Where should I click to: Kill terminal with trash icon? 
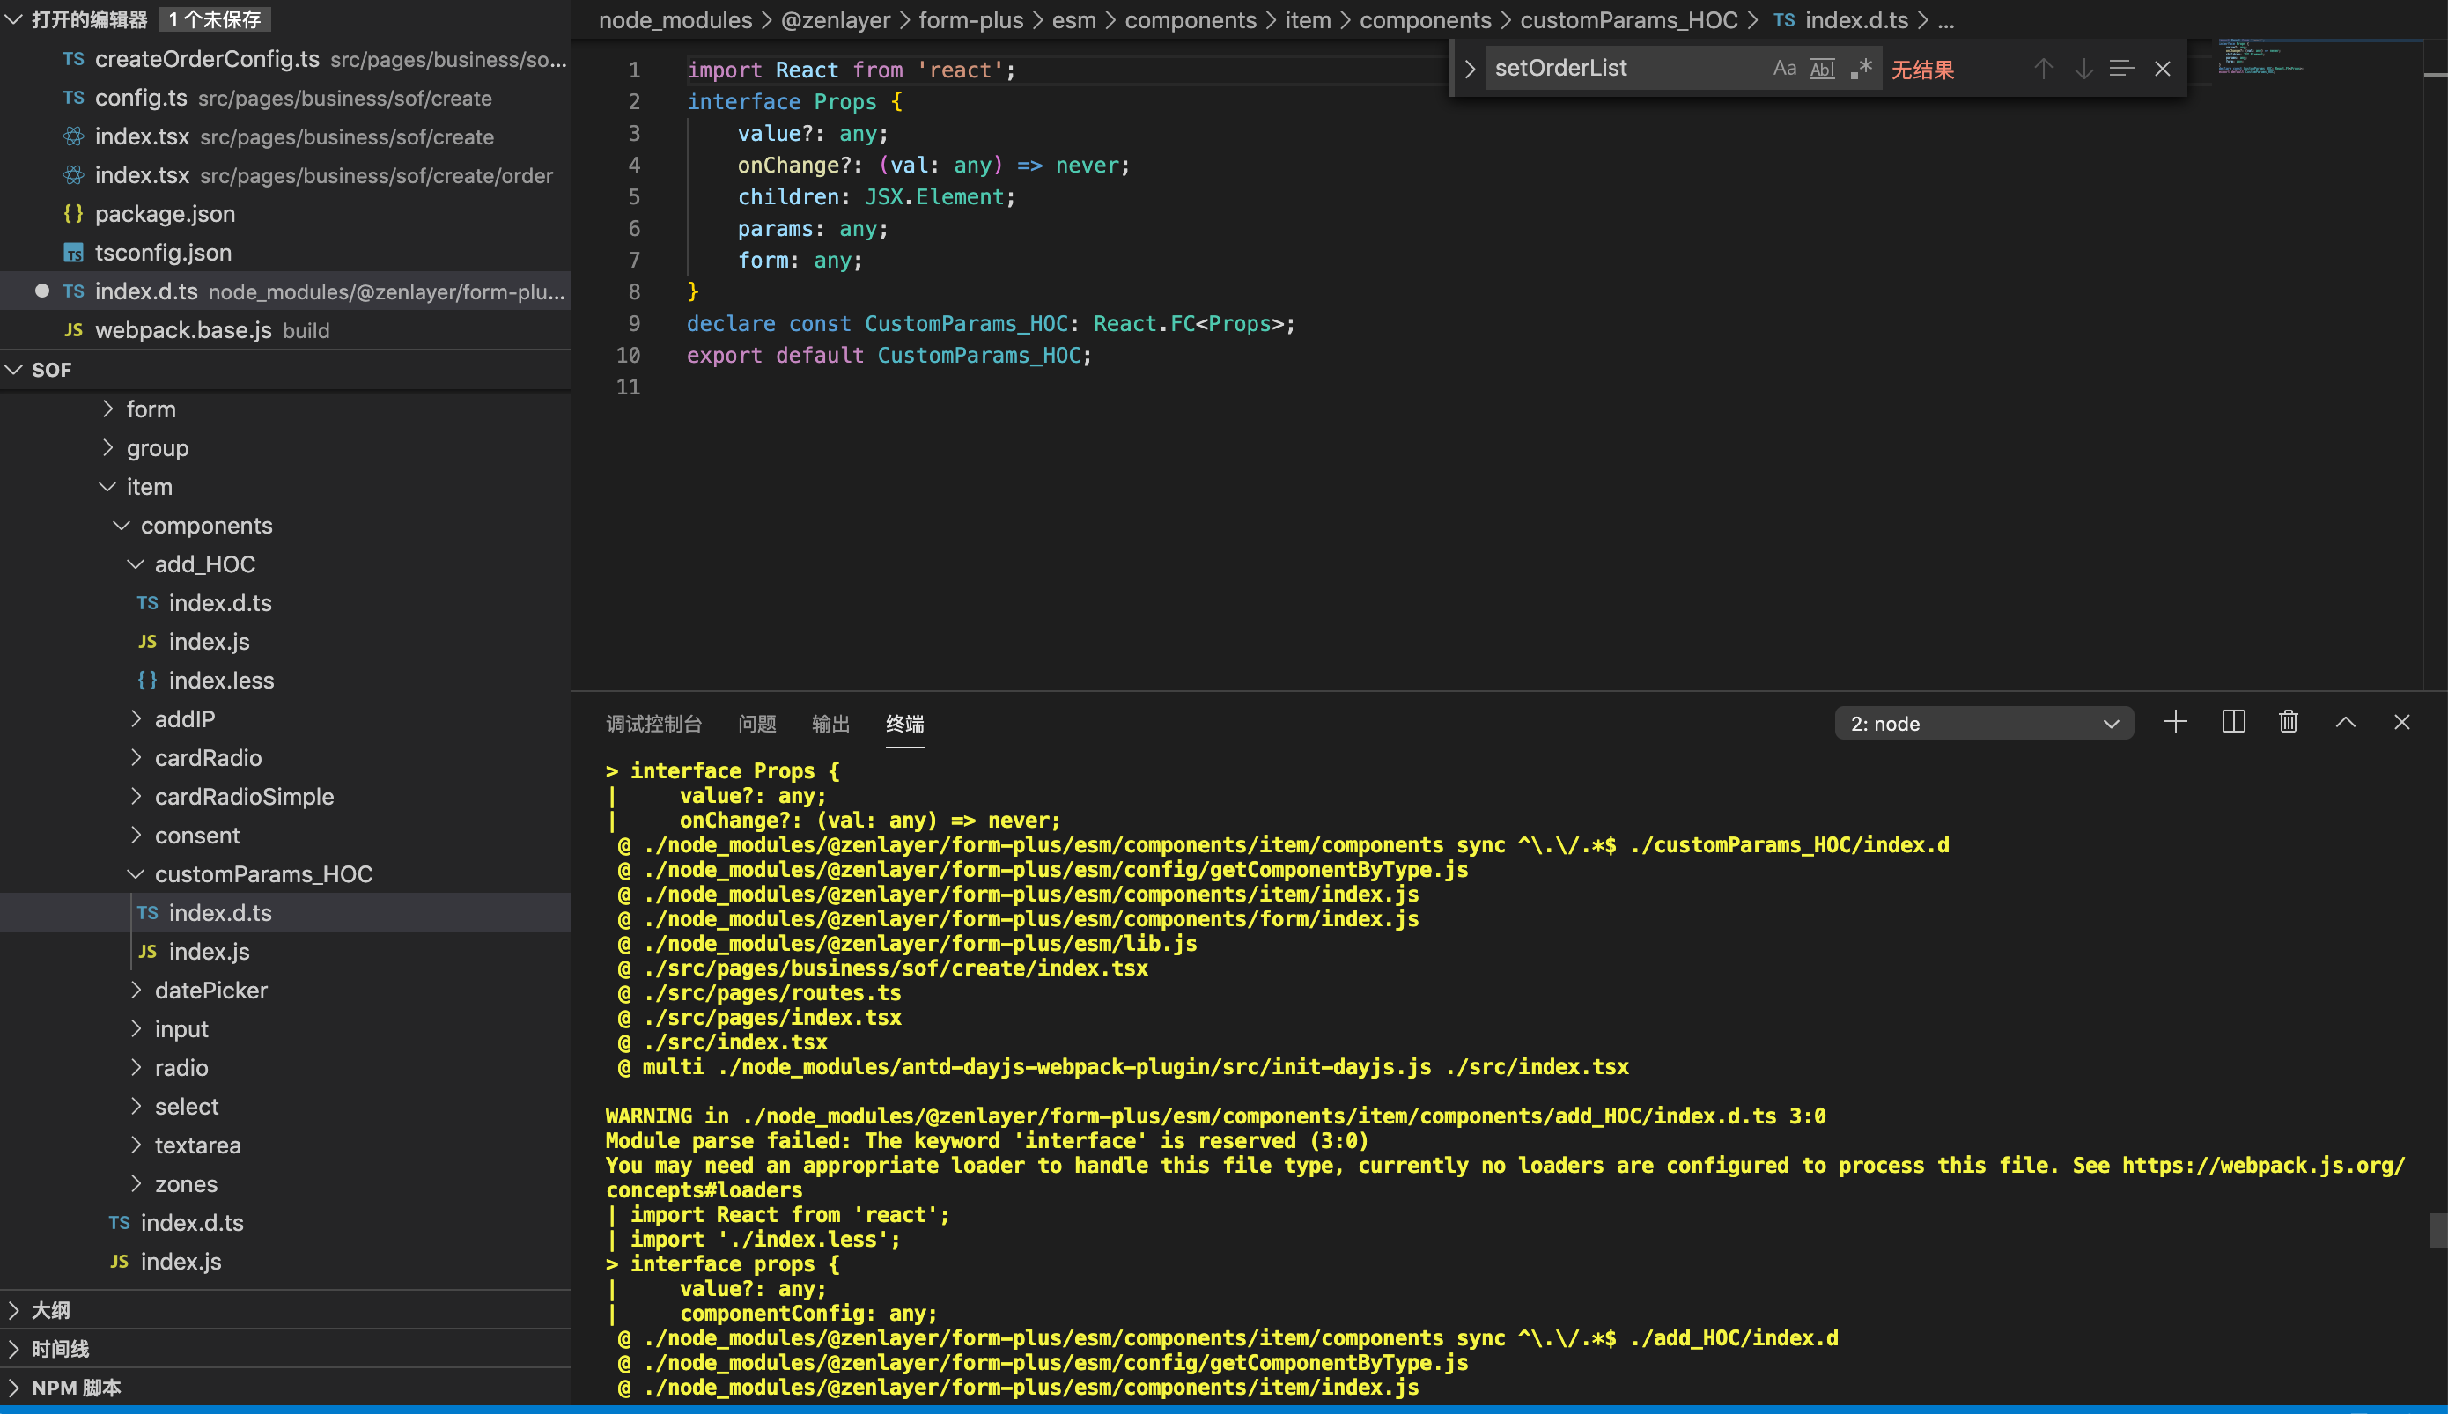coord(2289,722)
